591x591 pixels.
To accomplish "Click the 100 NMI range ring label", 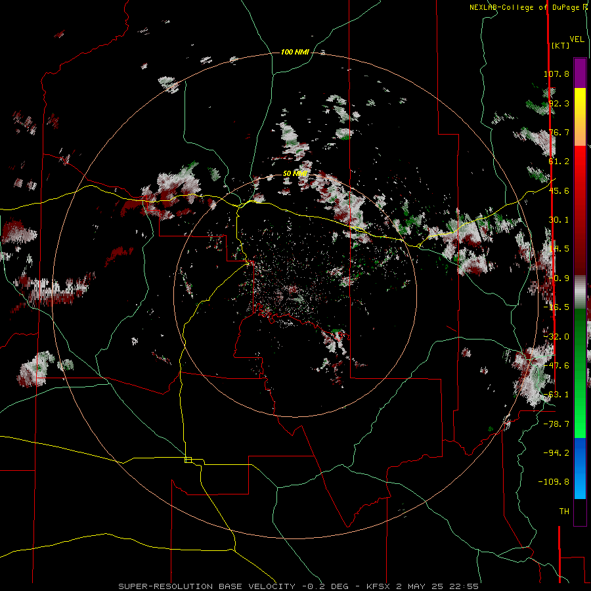I will point(295,52).
